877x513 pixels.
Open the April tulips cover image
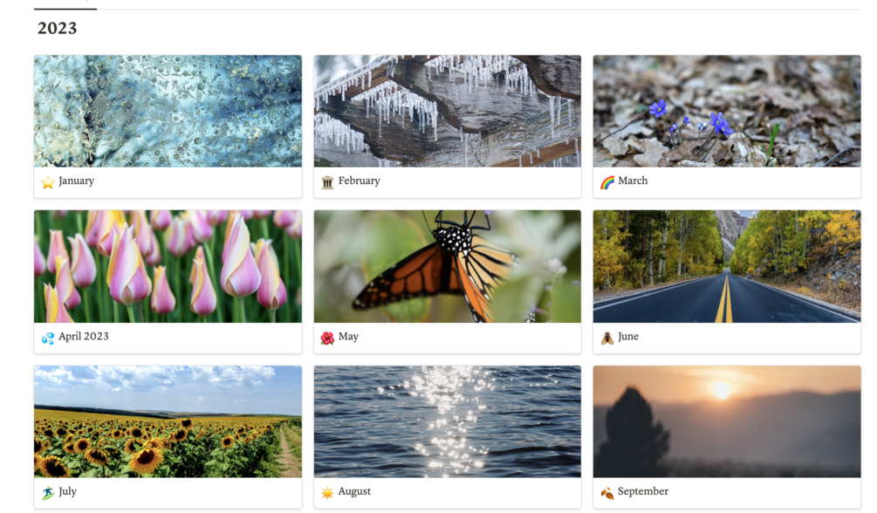(x=168, y=266)
